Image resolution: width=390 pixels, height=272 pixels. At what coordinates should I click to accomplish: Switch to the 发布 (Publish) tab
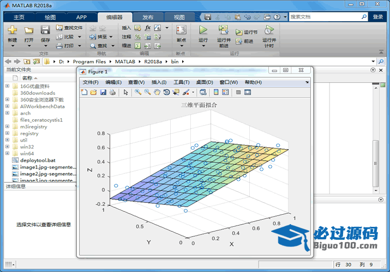coord(148,17)
